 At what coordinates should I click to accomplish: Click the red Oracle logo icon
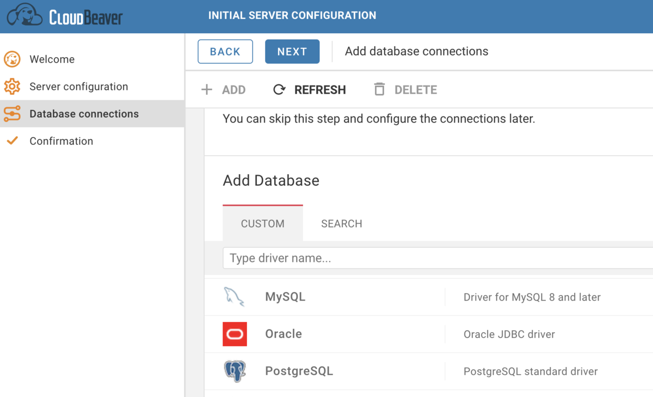(235, 334)
